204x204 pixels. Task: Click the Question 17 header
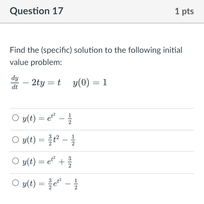(37, 11)
